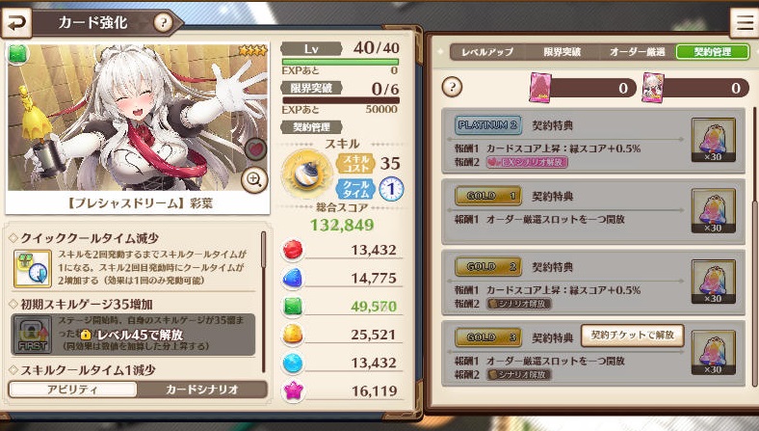The image size is (759, 431).
Task: Click the PLATINUM 2 reward item icon
Action: pos(713,140)
